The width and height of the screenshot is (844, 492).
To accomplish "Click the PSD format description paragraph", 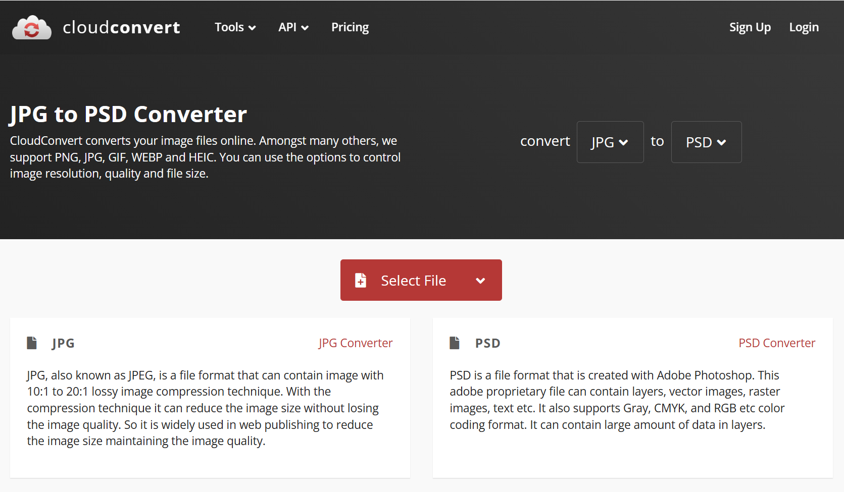I will tap(617, 400).
